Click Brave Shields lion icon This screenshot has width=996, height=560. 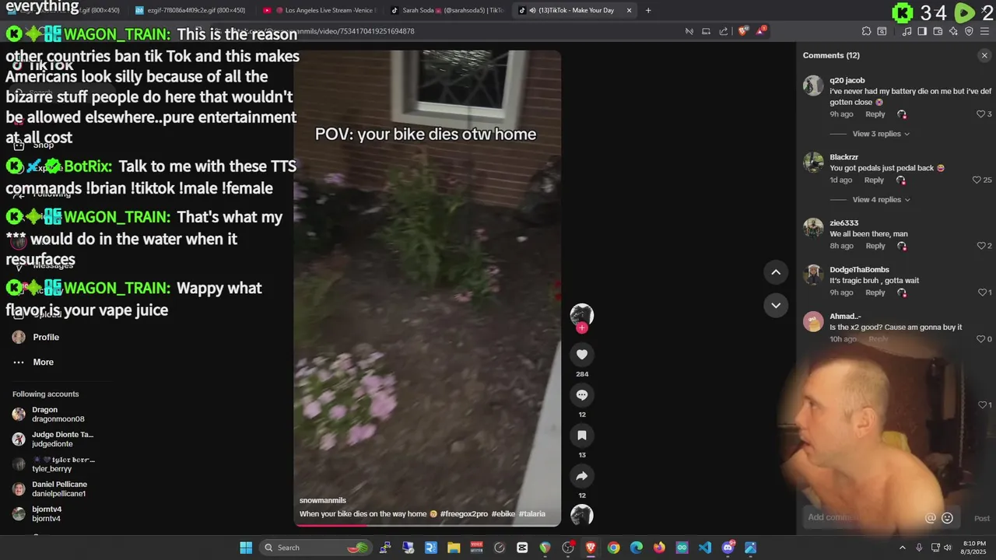[x=743, y=31]
